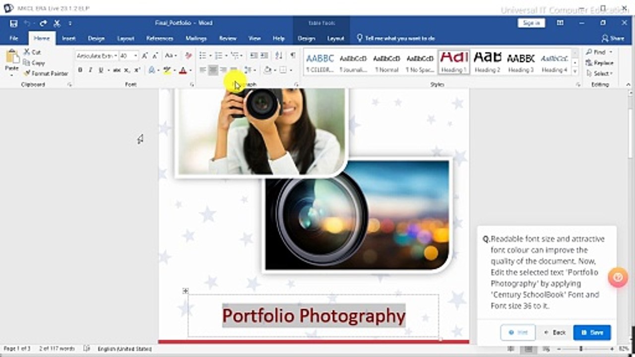Click the orange help circle icon
The width and height of the screenshot is (635, 357).
click(618, 277)
